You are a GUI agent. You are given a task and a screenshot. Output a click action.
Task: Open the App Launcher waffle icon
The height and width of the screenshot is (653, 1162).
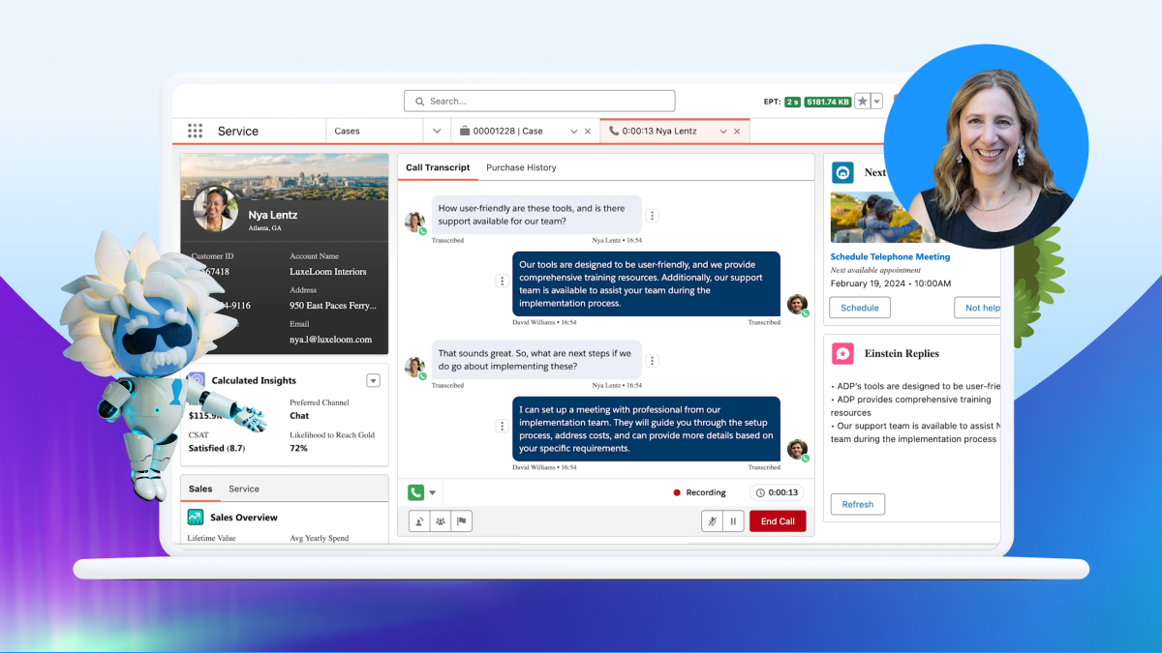(x=194, y=131)
